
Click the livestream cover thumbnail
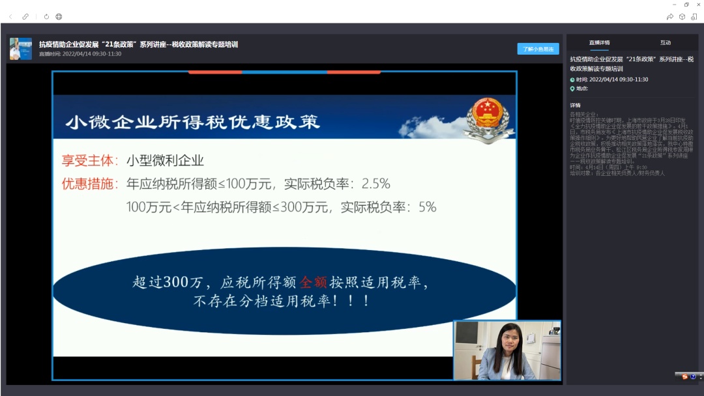pos(21,49)
